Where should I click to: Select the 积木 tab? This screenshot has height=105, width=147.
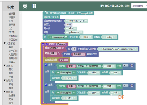point(11,7)
